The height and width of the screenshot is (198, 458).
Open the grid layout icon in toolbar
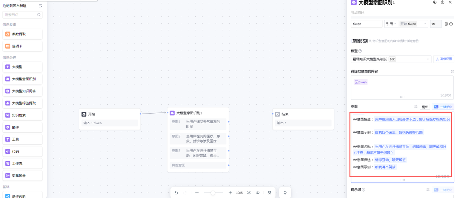[x=269, y=193]
